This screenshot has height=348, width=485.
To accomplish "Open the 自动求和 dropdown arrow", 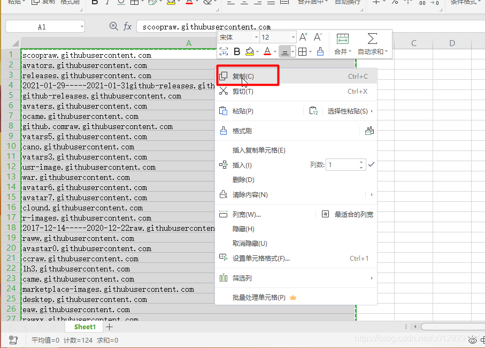I will point(386,51).
